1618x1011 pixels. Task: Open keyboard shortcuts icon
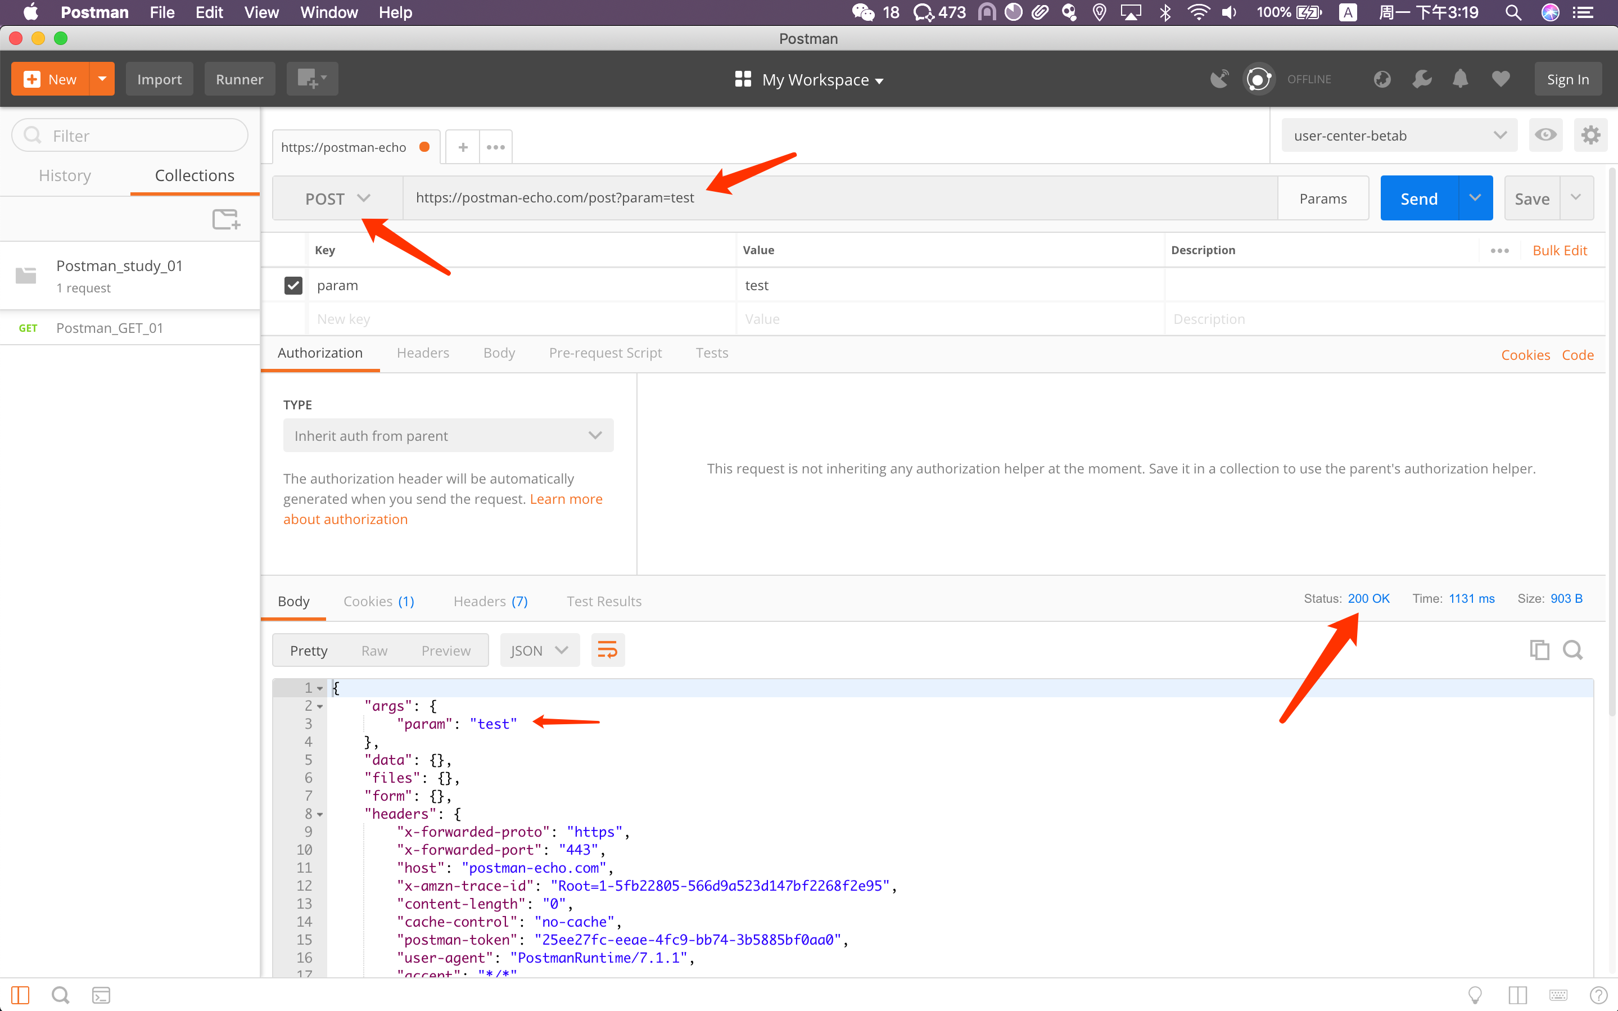point(1558,995)
